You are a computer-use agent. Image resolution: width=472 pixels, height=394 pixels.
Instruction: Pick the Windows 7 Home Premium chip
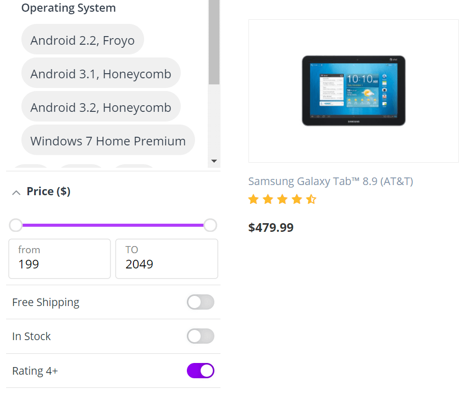108,140
